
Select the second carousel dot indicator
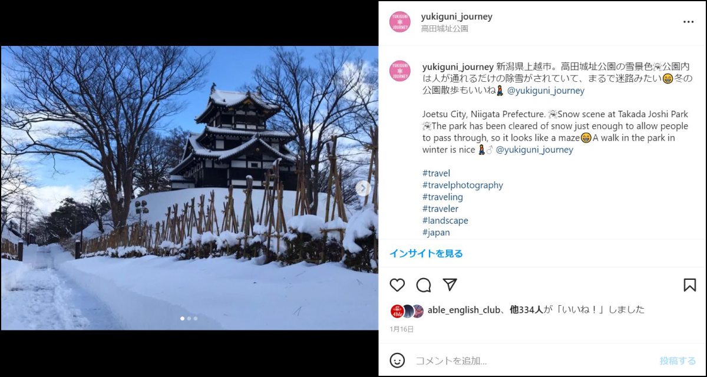pyautogui.click(x=189, y=319)
